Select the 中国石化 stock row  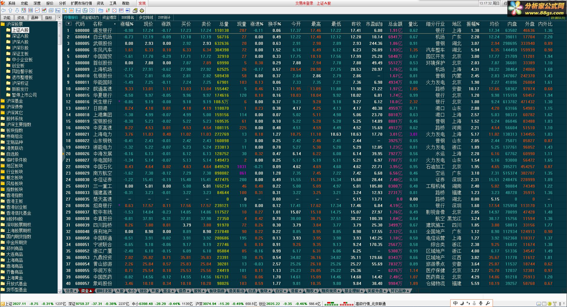[308, 167]
